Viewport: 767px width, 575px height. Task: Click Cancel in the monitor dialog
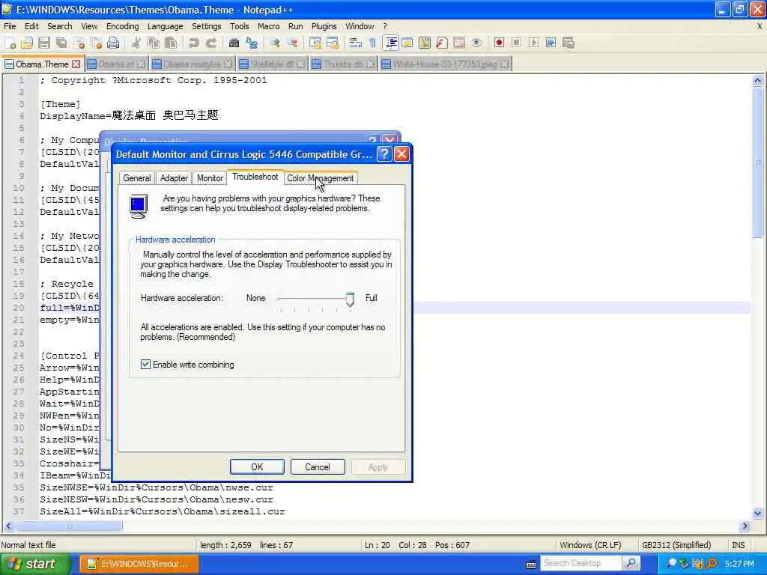coord(318,467)
